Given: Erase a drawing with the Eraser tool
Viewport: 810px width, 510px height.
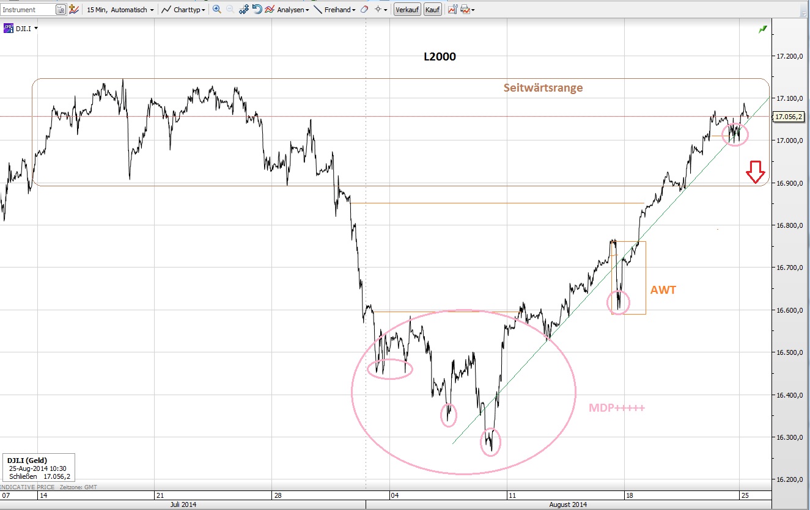Looking at the screenshot, I should [x=364, y=9].
